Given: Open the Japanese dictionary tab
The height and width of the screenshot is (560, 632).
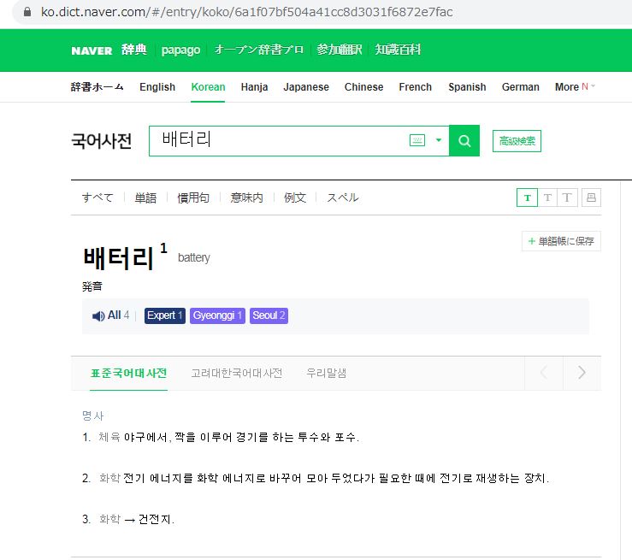Looking at the screenshot, I should coord(306,87).
